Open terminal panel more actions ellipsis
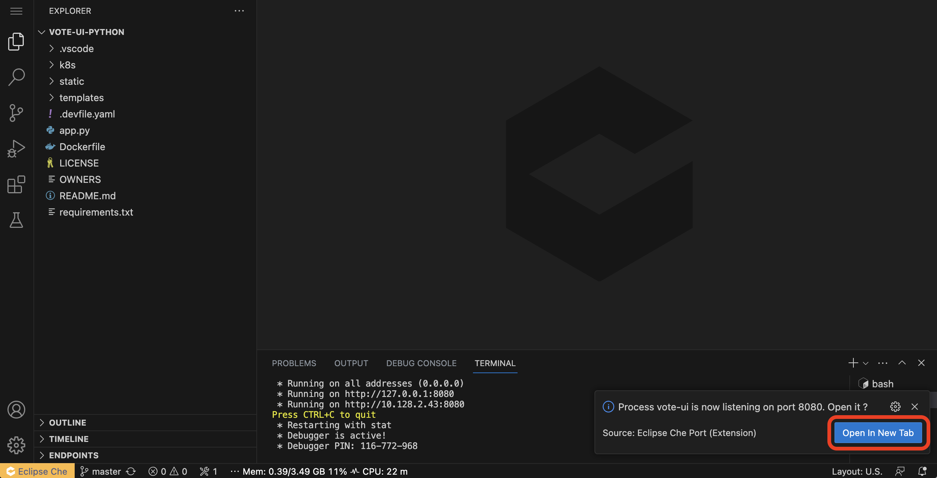The image size is (937, 478). click(883, 363)
